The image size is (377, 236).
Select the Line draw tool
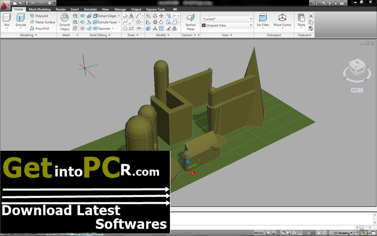click(x=131, y=22)
